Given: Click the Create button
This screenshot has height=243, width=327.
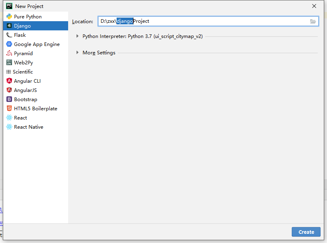Looking at the screenshot, I should (x=306, y=232).
